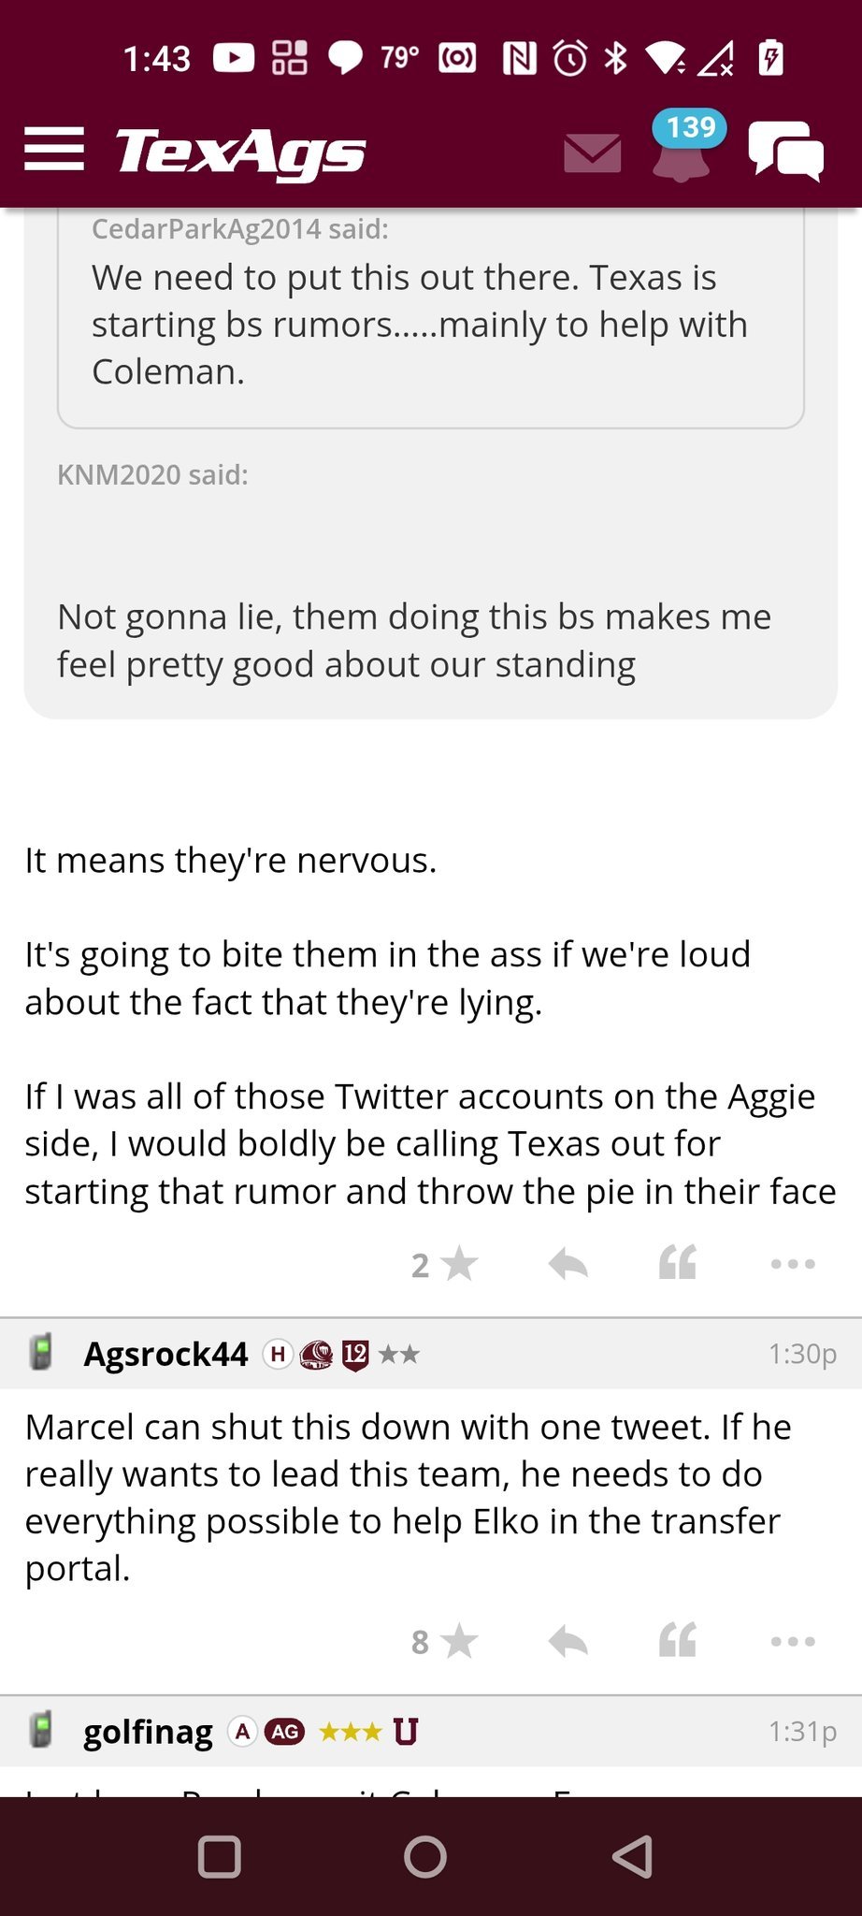Star the post with 2 stars
The height and width of the screenshot is (1916, 862).
[457, 1265]
